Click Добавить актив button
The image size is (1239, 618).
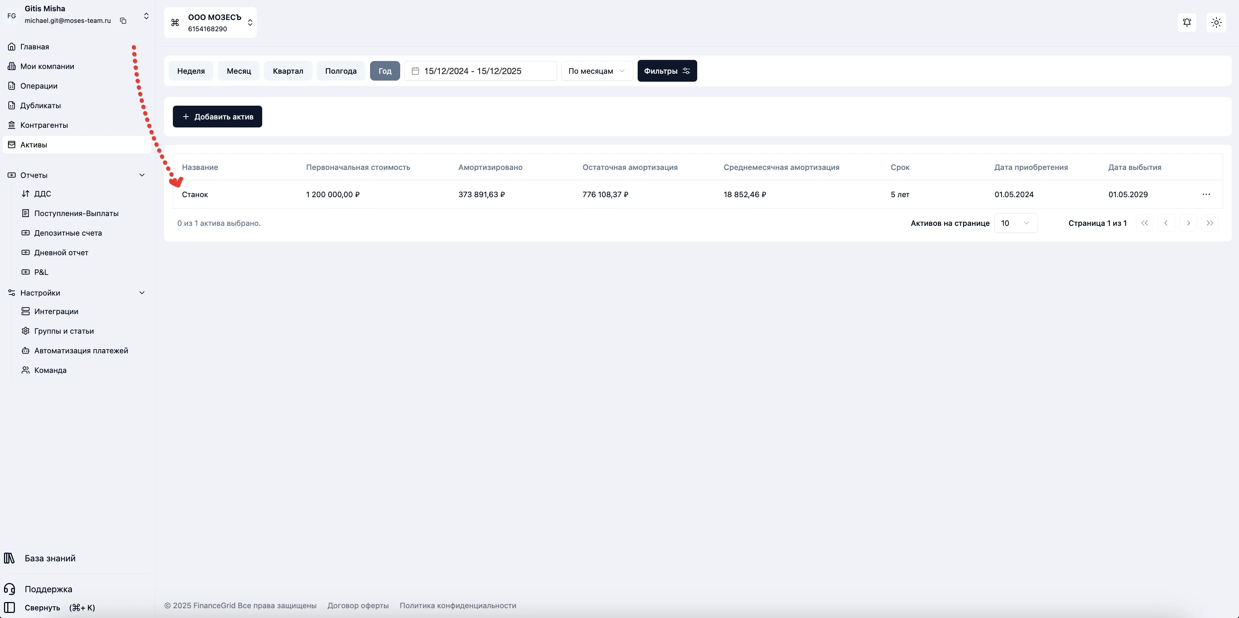click(218, 117)
